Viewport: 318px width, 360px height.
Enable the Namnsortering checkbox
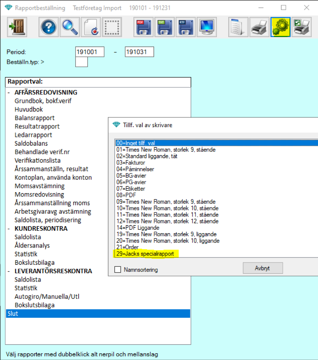pyautogui.click(x=118, y=269)
